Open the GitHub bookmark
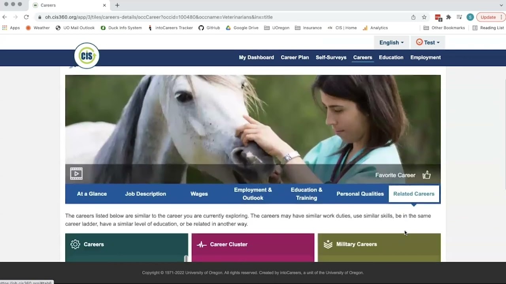Viewport: 506px width, 284px height. 209,28
